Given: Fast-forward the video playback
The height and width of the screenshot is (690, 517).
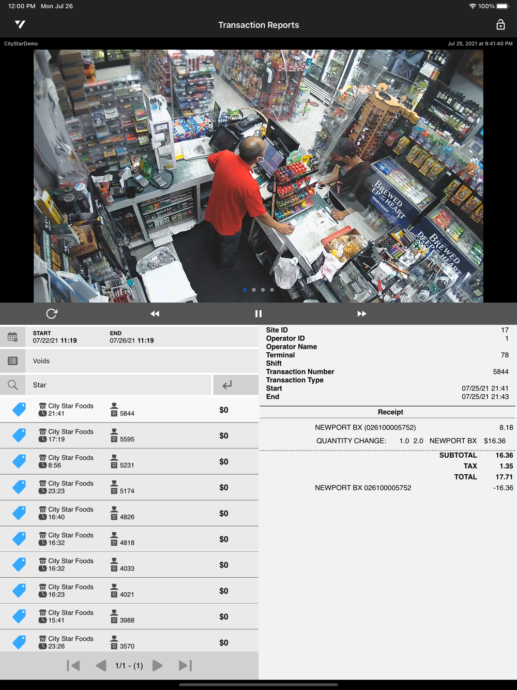Looking at the screenshot, I should [362, 313].
